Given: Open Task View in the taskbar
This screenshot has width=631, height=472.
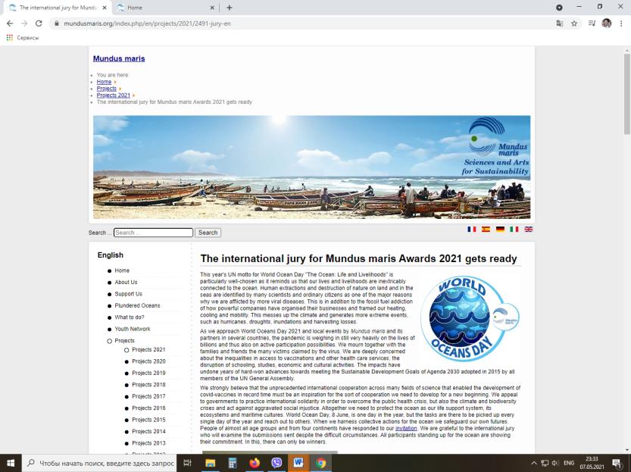Looking at the screenshot, I should pos(188,463).
